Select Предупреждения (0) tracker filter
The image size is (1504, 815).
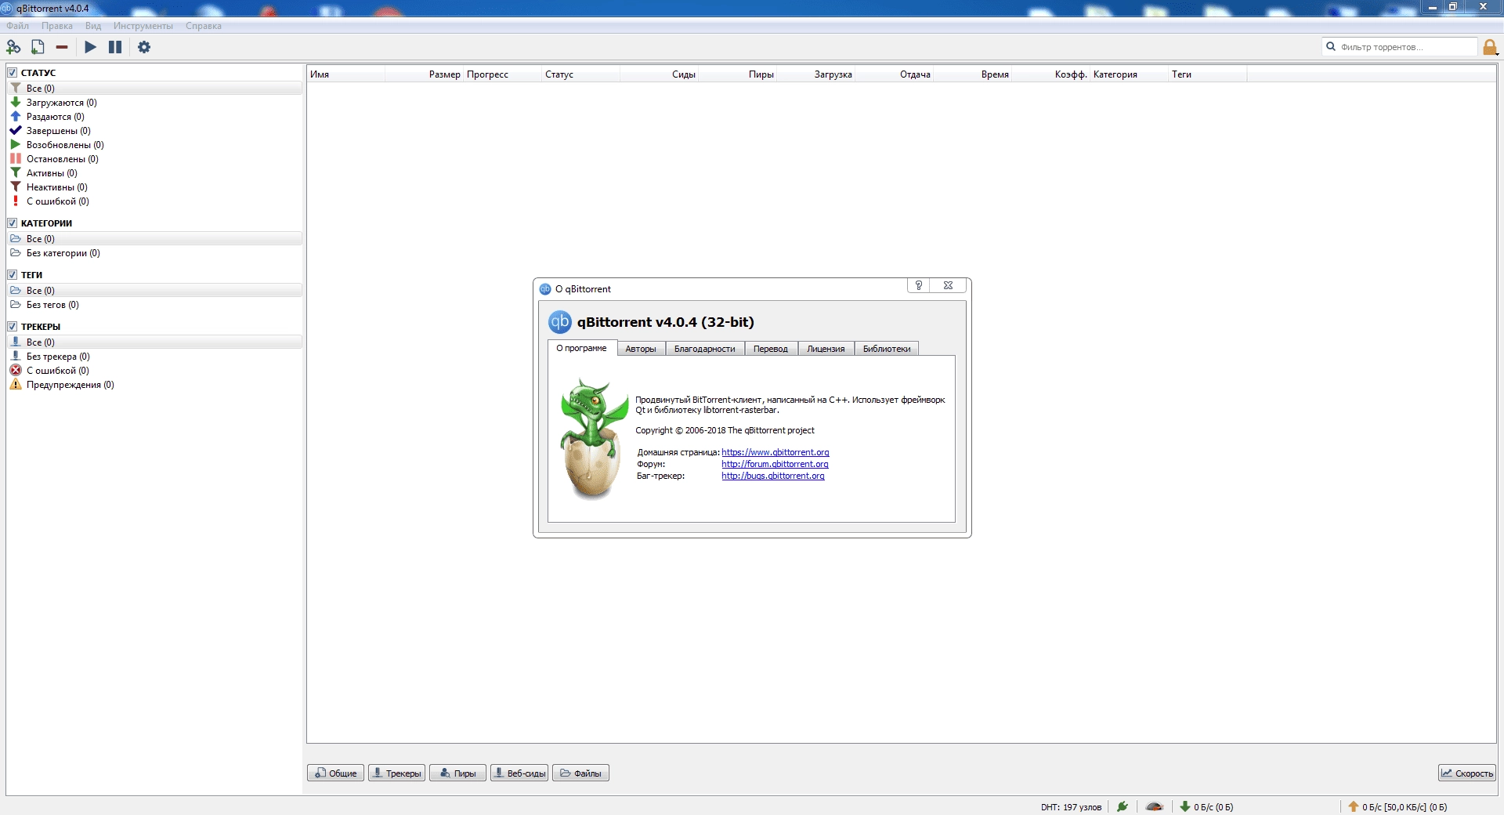154,385
